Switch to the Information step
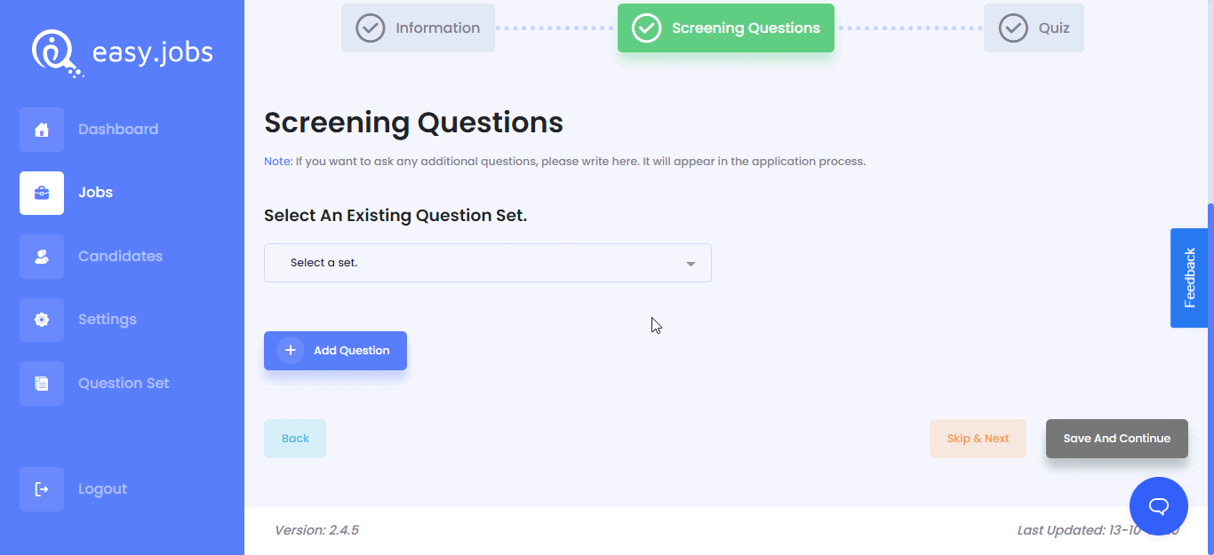This screenshot has height=555, width=1214. point(418,28)
